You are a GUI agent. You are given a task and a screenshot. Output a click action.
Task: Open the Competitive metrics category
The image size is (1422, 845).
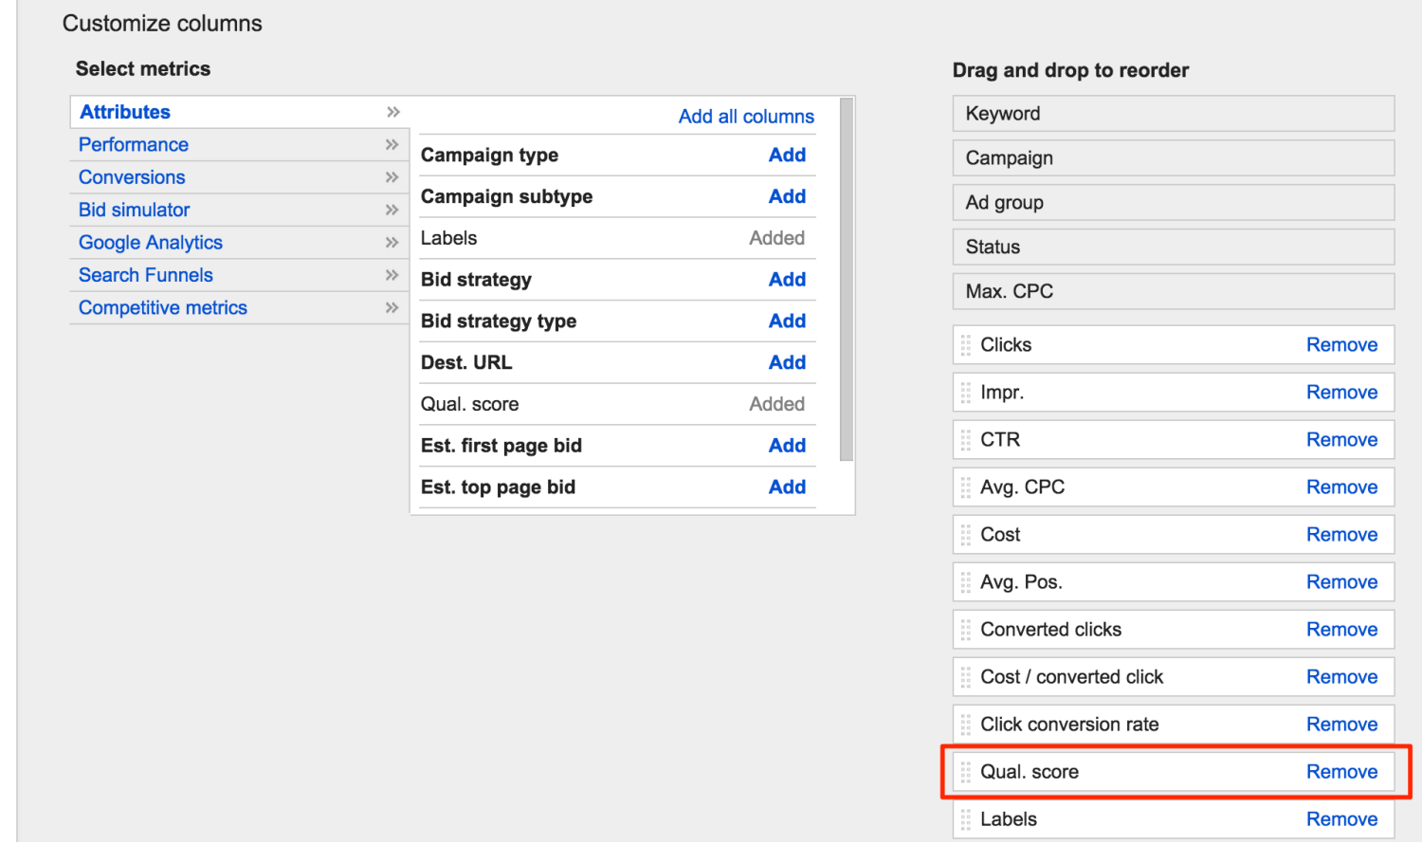pos(163,308)
